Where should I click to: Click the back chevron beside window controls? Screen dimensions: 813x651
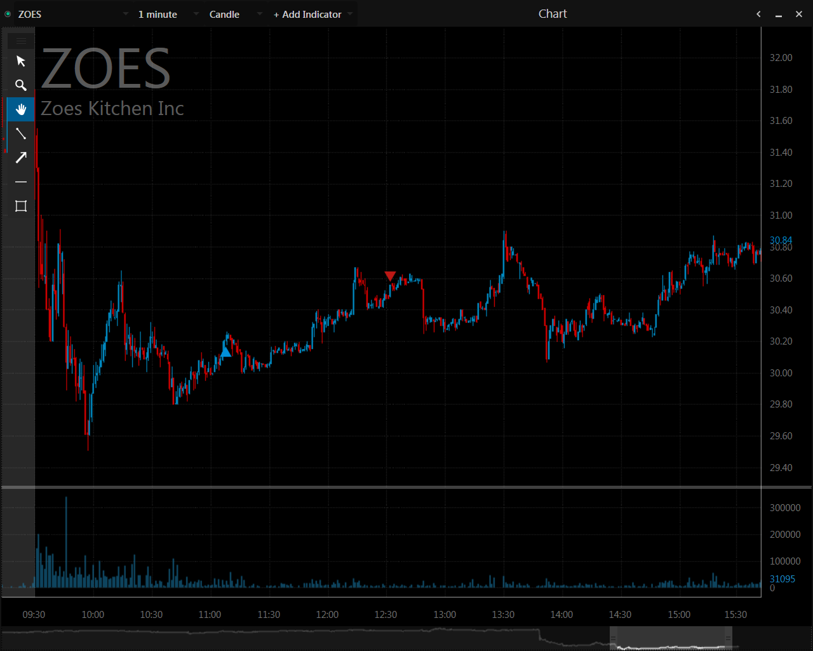point(758,14)
